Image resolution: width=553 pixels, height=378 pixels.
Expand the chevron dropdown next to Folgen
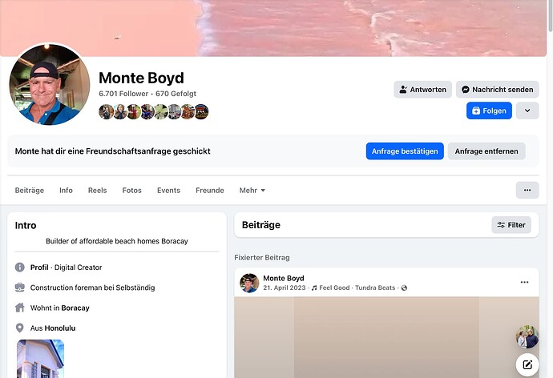(527, 111)
